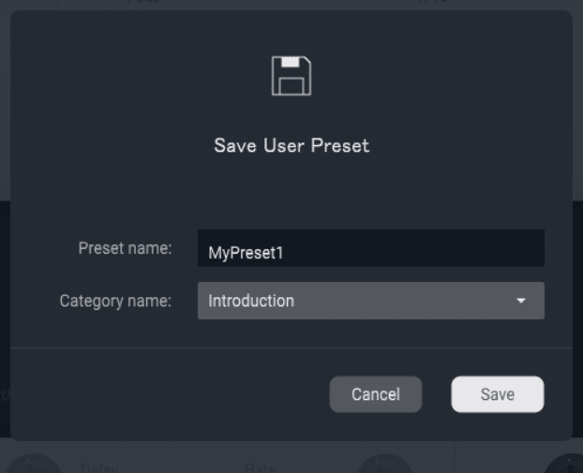Confirm the preset with the Save button

click(498, 394)
